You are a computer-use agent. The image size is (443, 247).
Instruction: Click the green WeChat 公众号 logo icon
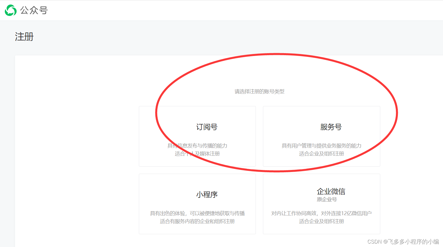11,10
